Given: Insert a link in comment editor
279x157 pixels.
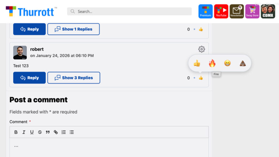Looking at the screenshot, I should click(56, 132).
